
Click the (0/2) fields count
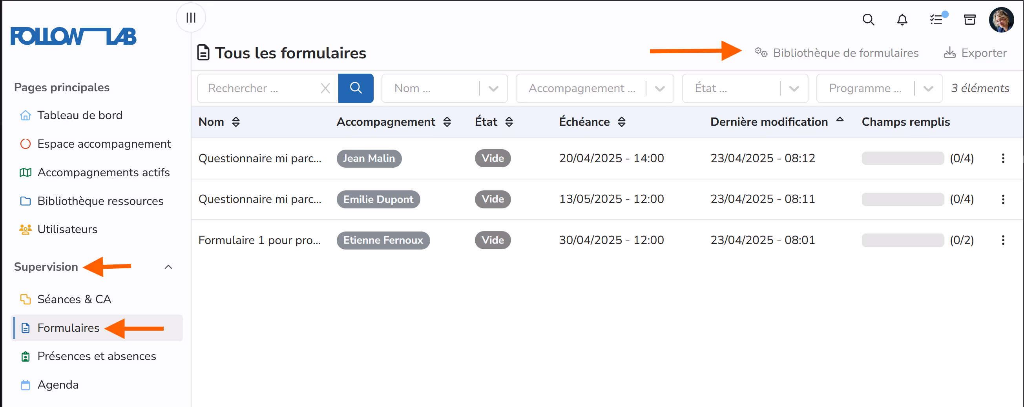pyautogui.click(x=962, y=240)
